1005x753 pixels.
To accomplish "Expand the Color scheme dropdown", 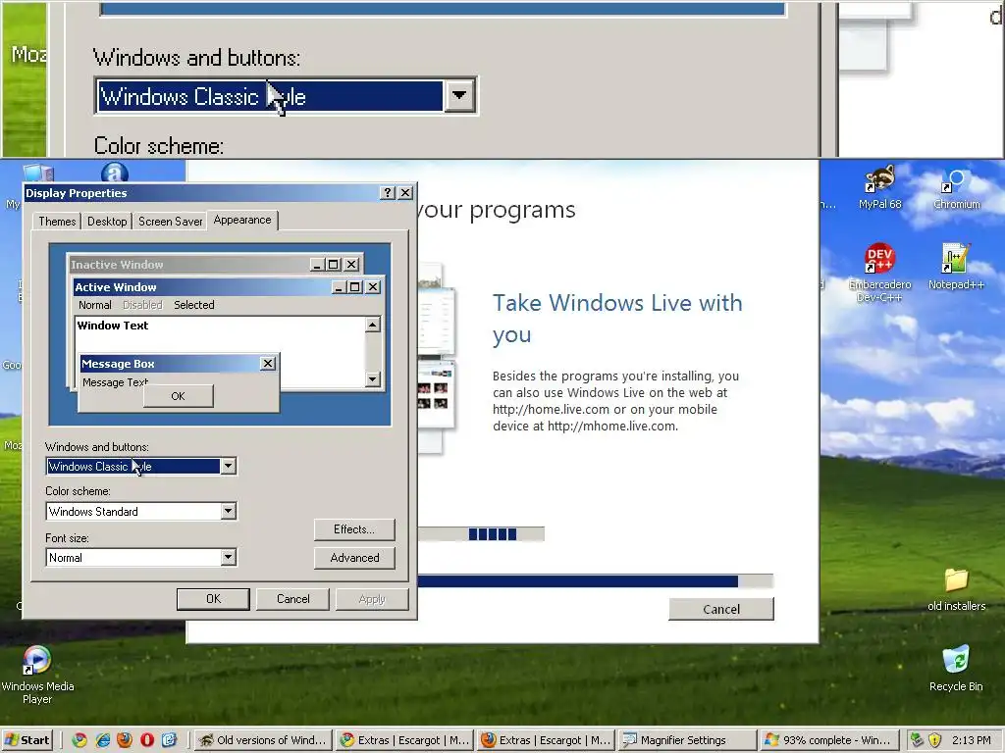I will point(228,511).
